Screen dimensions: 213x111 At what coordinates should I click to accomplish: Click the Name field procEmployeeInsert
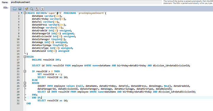(x=86, y=2)
